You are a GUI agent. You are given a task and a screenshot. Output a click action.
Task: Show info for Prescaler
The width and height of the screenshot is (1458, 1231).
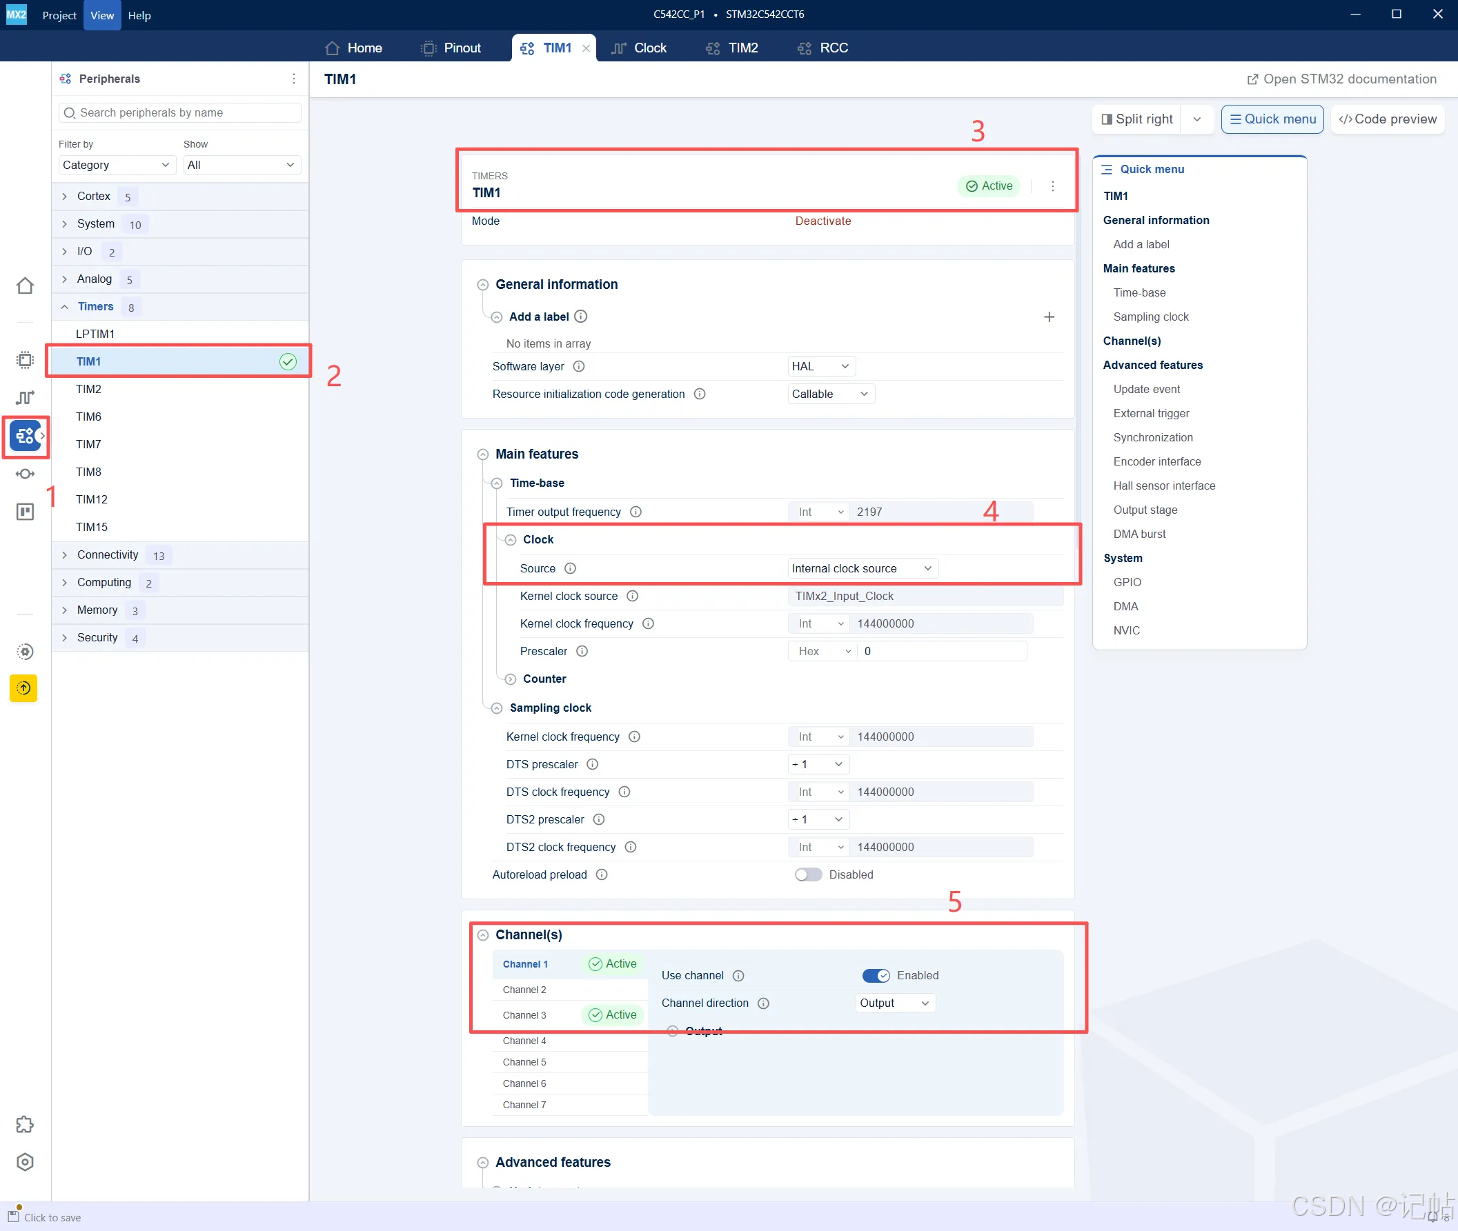(x=582, y=651)
